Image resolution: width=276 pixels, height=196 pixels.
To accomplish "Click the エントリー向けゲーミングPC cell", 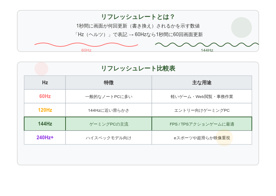I will click(202, 110).
